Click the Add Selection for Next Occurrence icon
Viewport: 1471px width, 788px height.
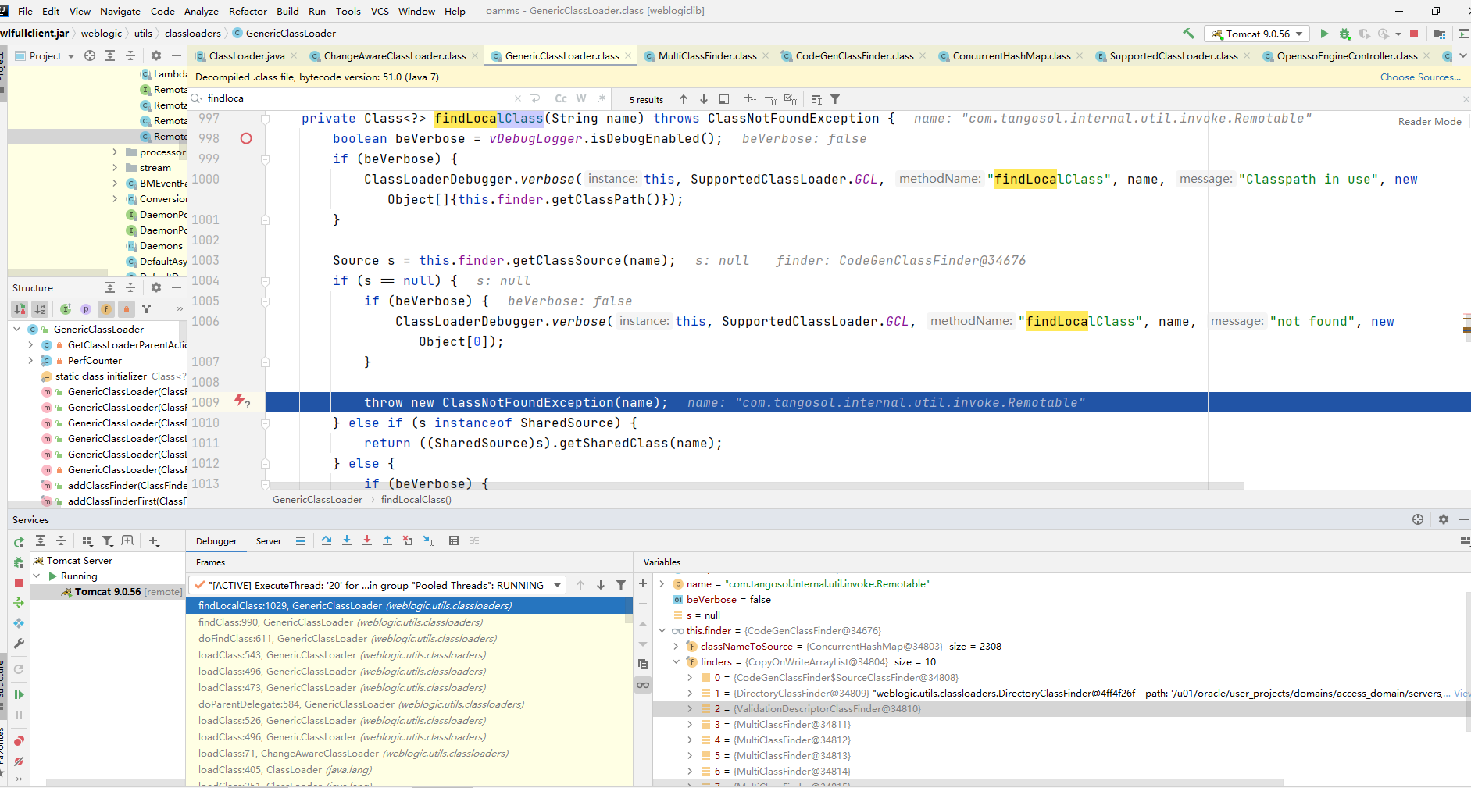coord(751,99)
